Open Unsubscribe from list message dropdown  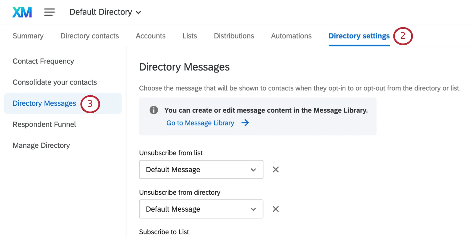tap(201, 170)
